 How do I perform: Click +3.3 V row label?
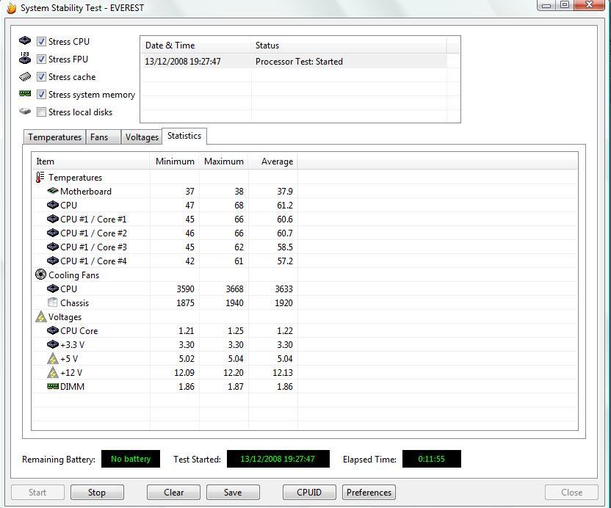tap(73, 345)
